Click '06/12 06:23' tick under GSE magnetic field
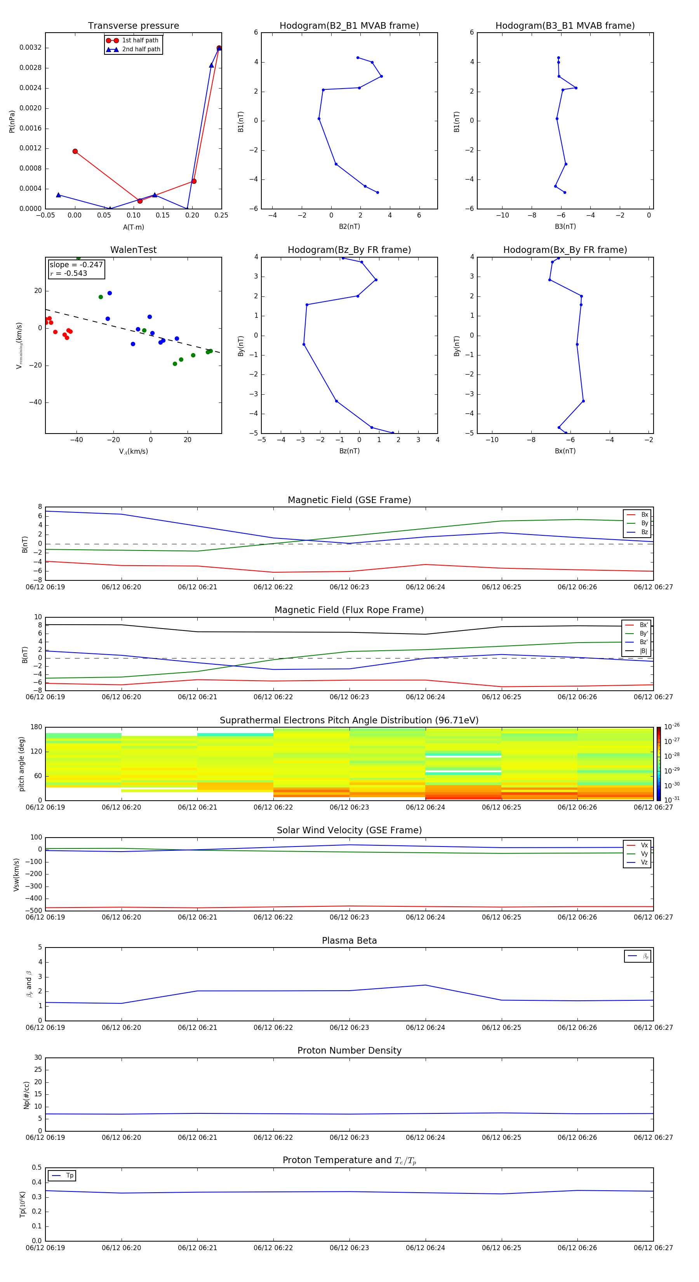Screen dimensions: 699x1282 coord(349,587)
